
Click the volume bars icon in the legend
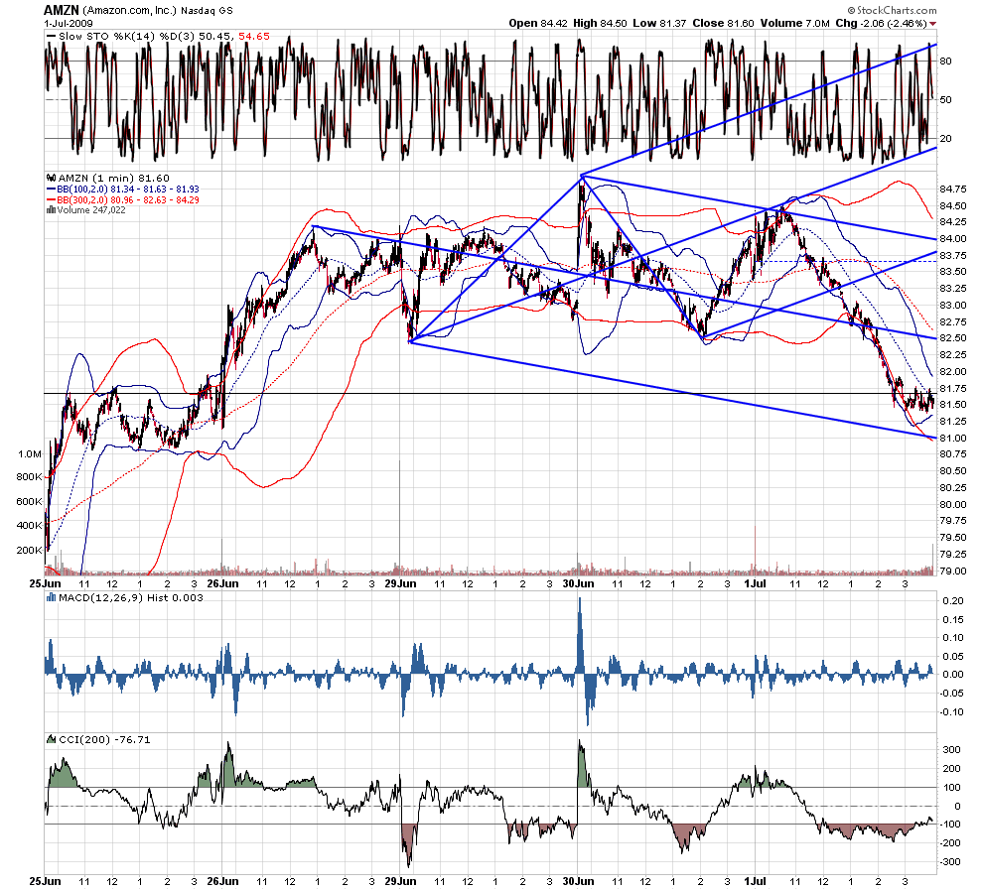pos(51,209)
